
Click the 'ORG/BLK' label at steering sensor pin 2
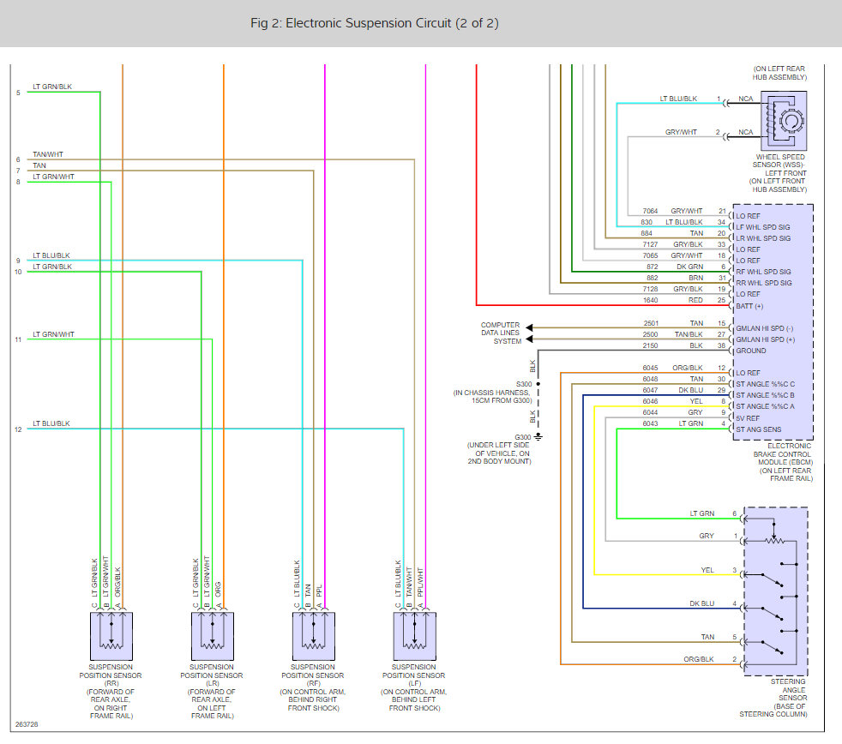699,659
